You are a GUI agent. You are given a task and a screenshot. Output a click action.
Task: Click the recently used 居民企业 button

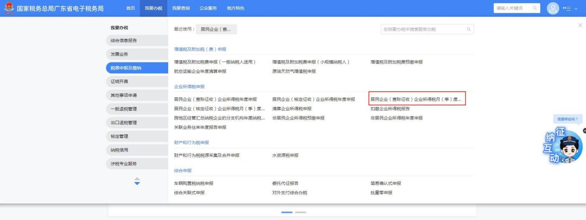point(216,30)
